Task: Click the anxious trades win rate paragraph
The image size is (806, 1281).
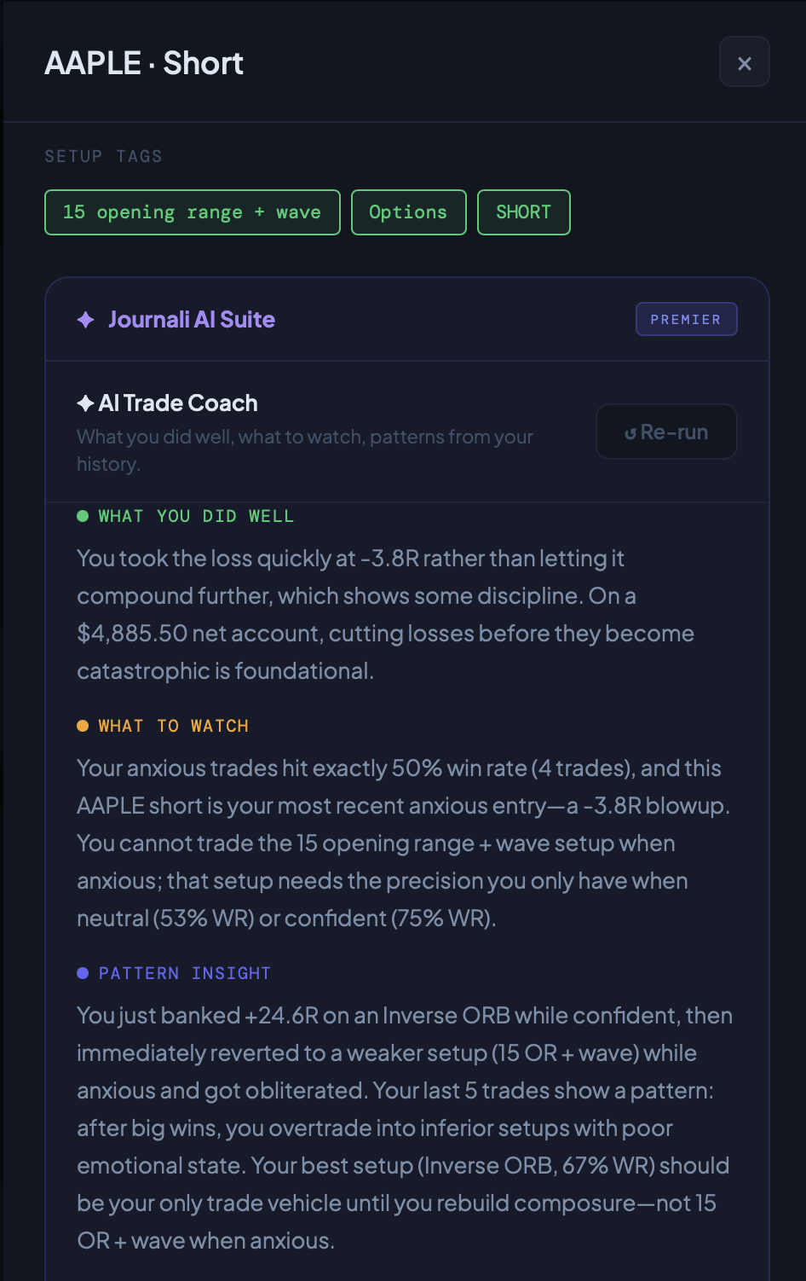Action: [400, 843]
